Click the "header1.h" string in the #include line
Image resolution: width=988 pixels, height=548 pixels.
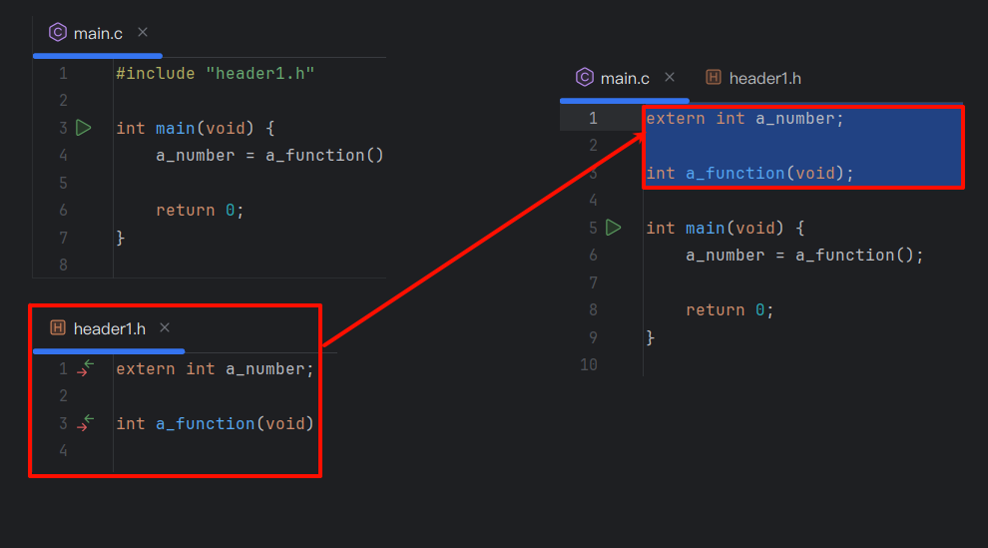click(x=259, y=73)
